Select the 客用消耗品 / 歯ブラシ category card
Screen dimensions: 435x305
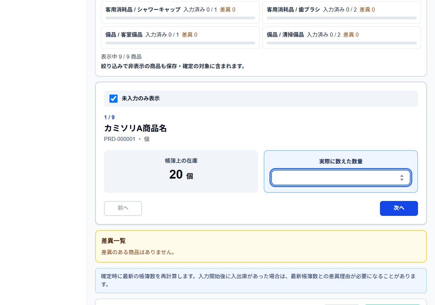tap(342, 13)
